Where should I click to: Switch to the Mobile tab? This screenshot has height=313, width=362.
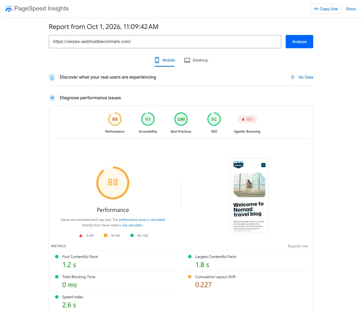coord(165,60)
